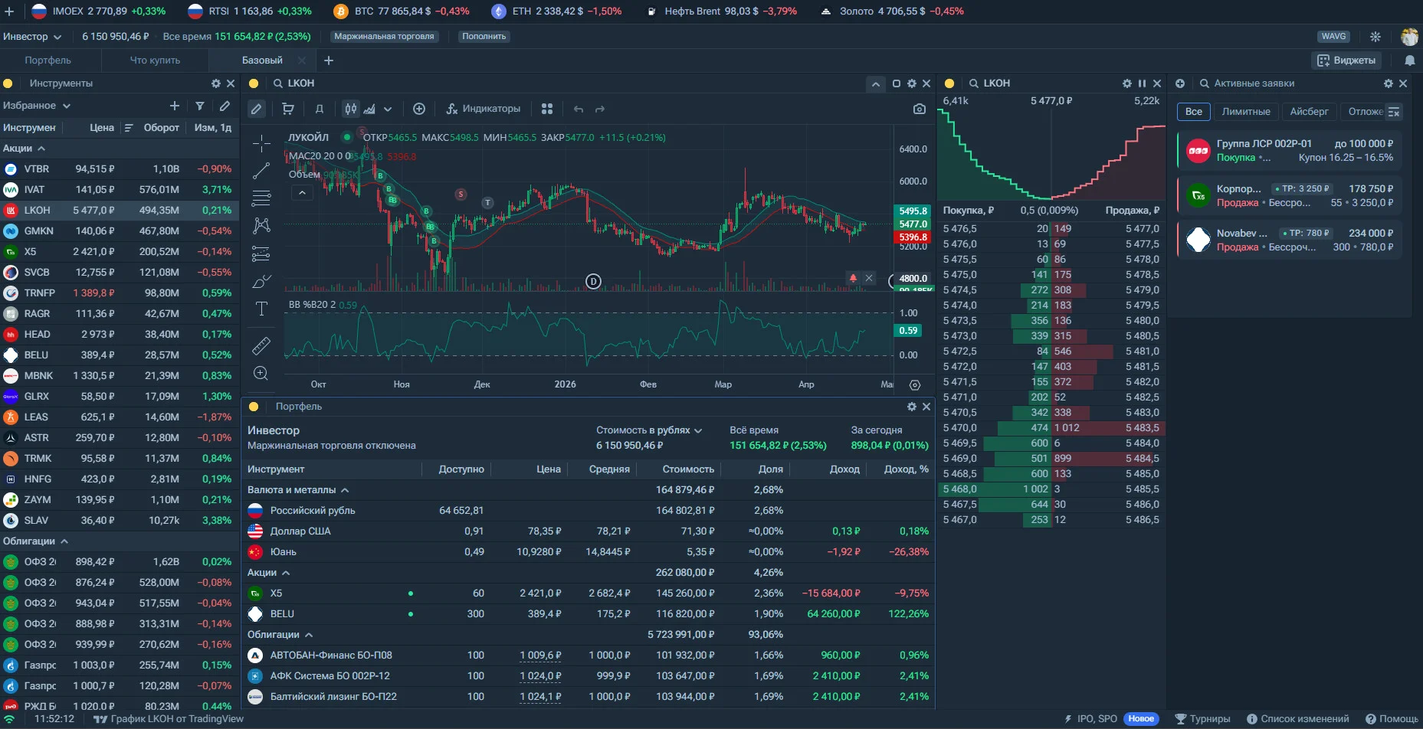Redo the chart action
Viewport: 1423px width, 729px height.
click(x=600, y=109)
